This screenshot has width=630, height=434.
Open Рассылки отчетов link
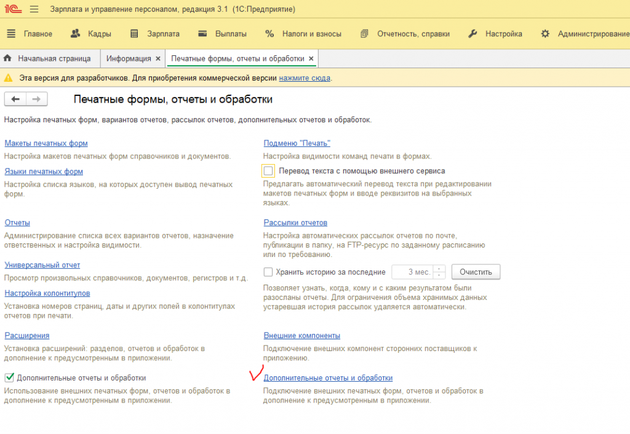(x=295, y=223)
